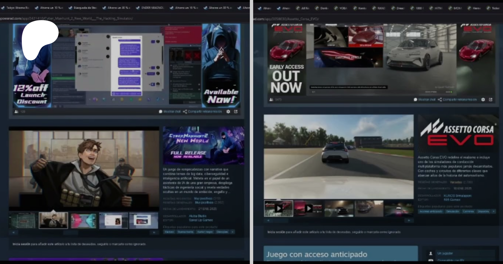Open broadcast settings gear on Cyber Manhunt stream
This screenshot has height=264, width=503.
coord(228,111)
